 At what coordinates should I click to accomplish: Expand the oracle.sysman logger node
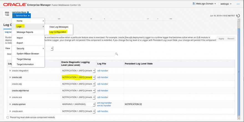click(x=10, y=104)
